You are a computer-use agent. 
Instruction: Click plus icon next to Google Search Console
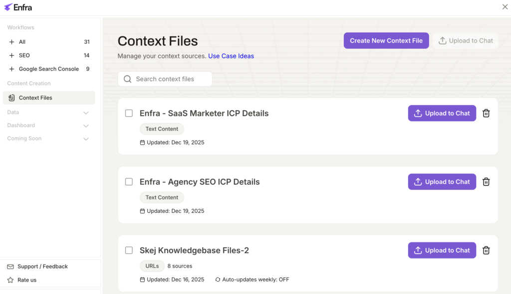[11, 69]
